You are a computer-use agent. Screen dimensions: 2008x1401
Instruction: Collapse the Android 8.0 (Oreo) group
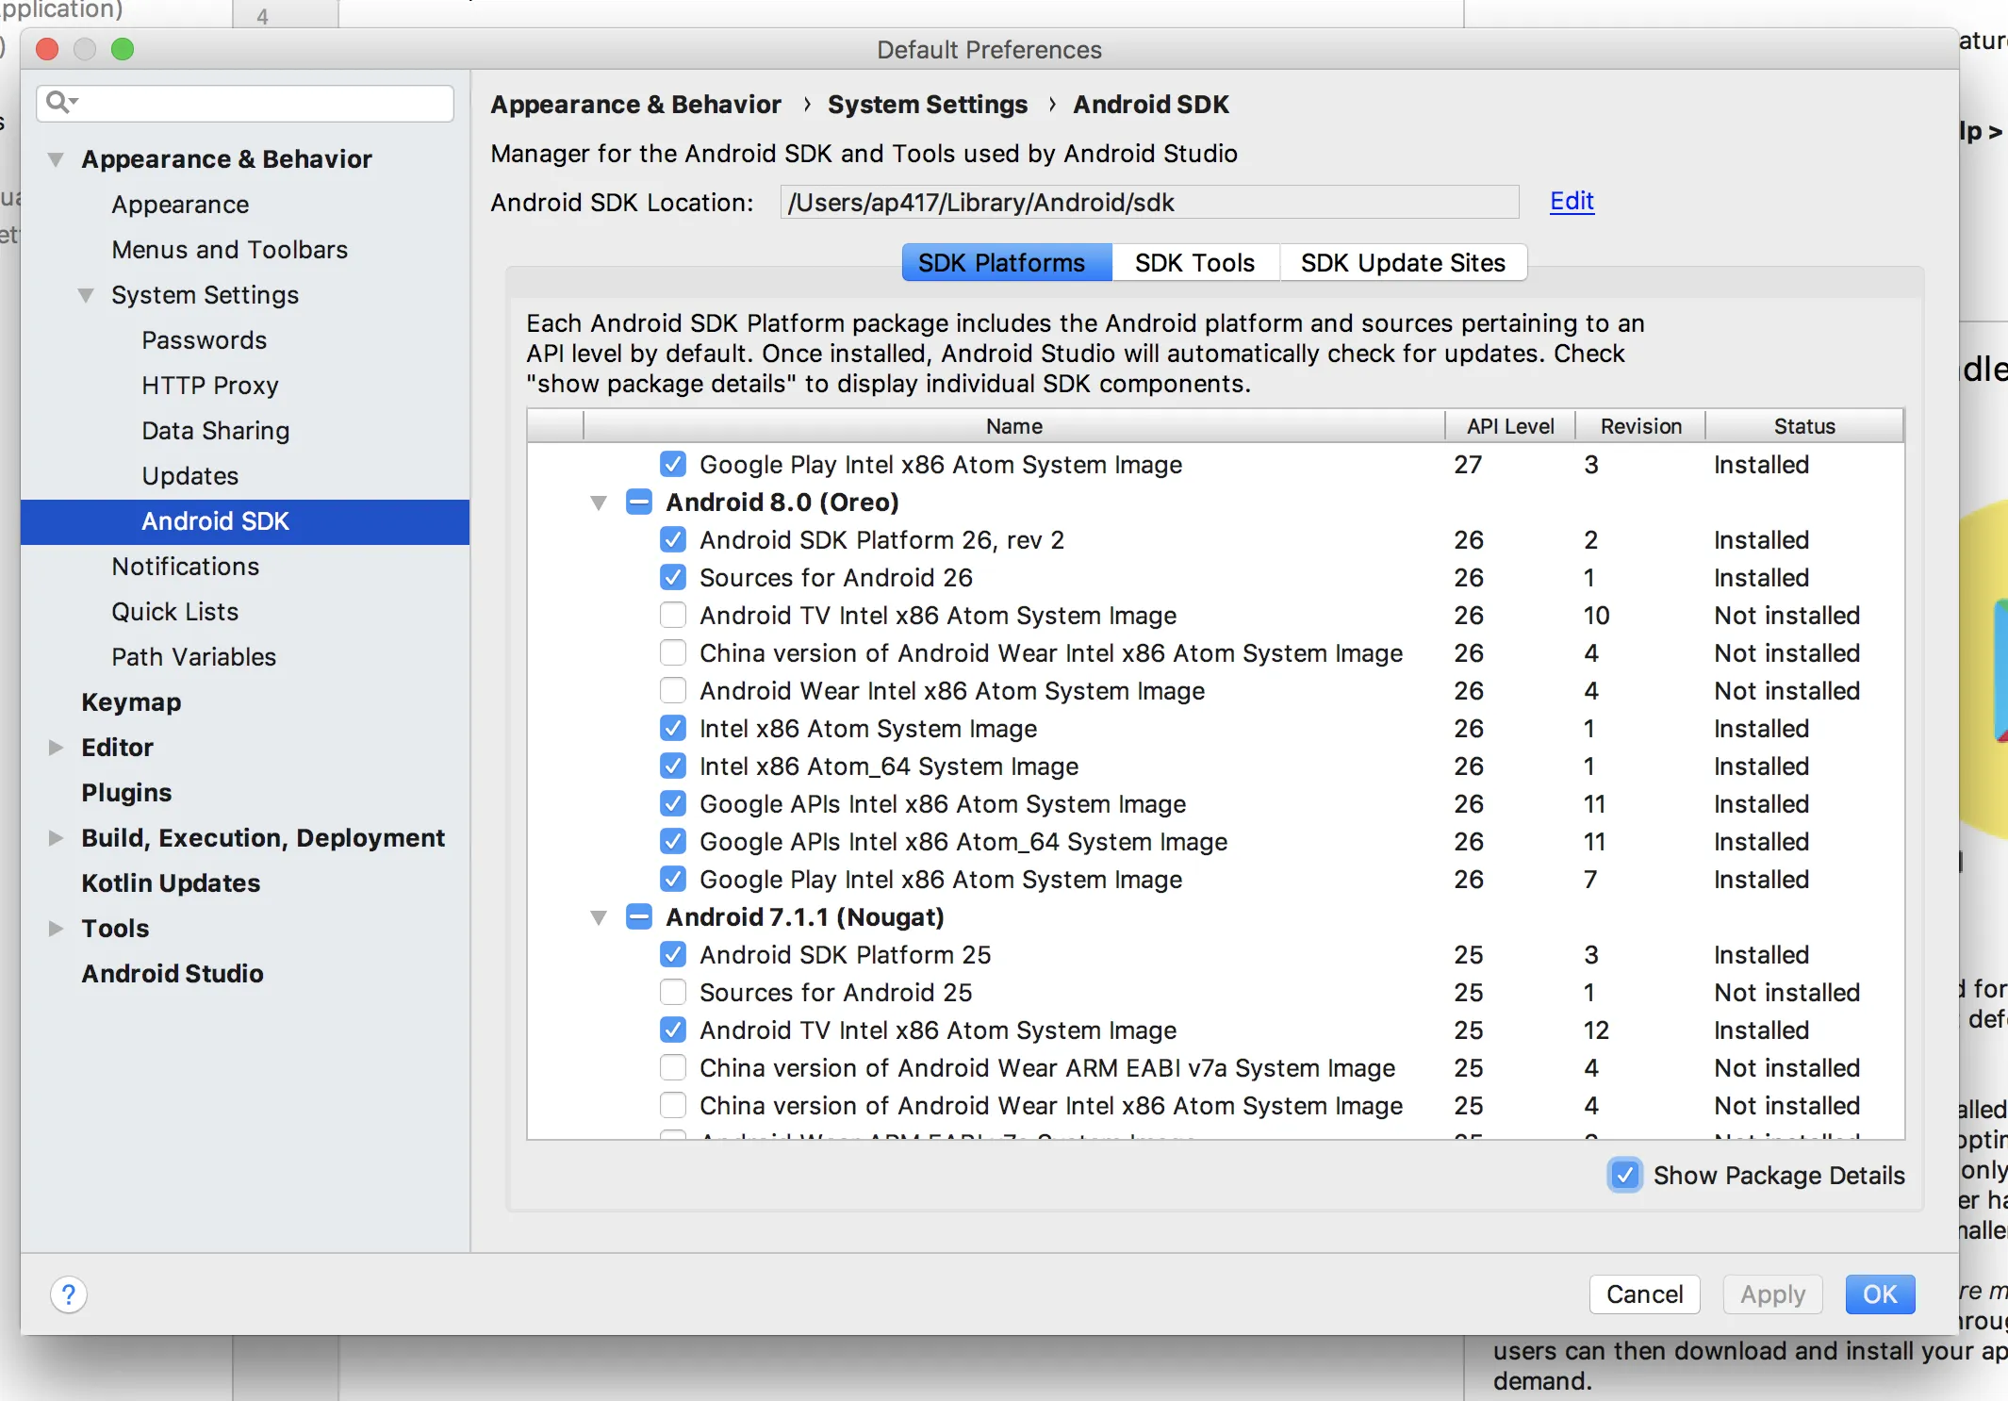599,503
